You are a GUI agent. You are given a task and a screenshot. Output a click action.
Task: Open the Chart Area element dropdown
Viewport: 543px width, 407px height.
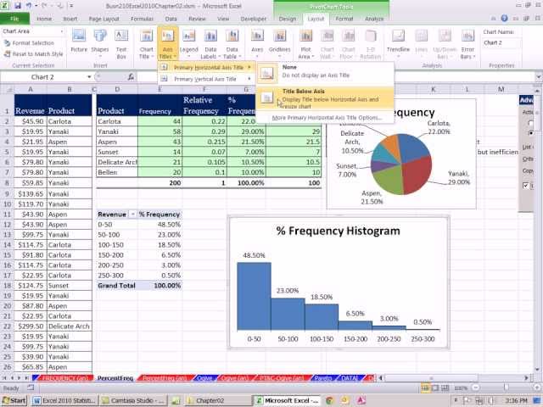point(62,31)
